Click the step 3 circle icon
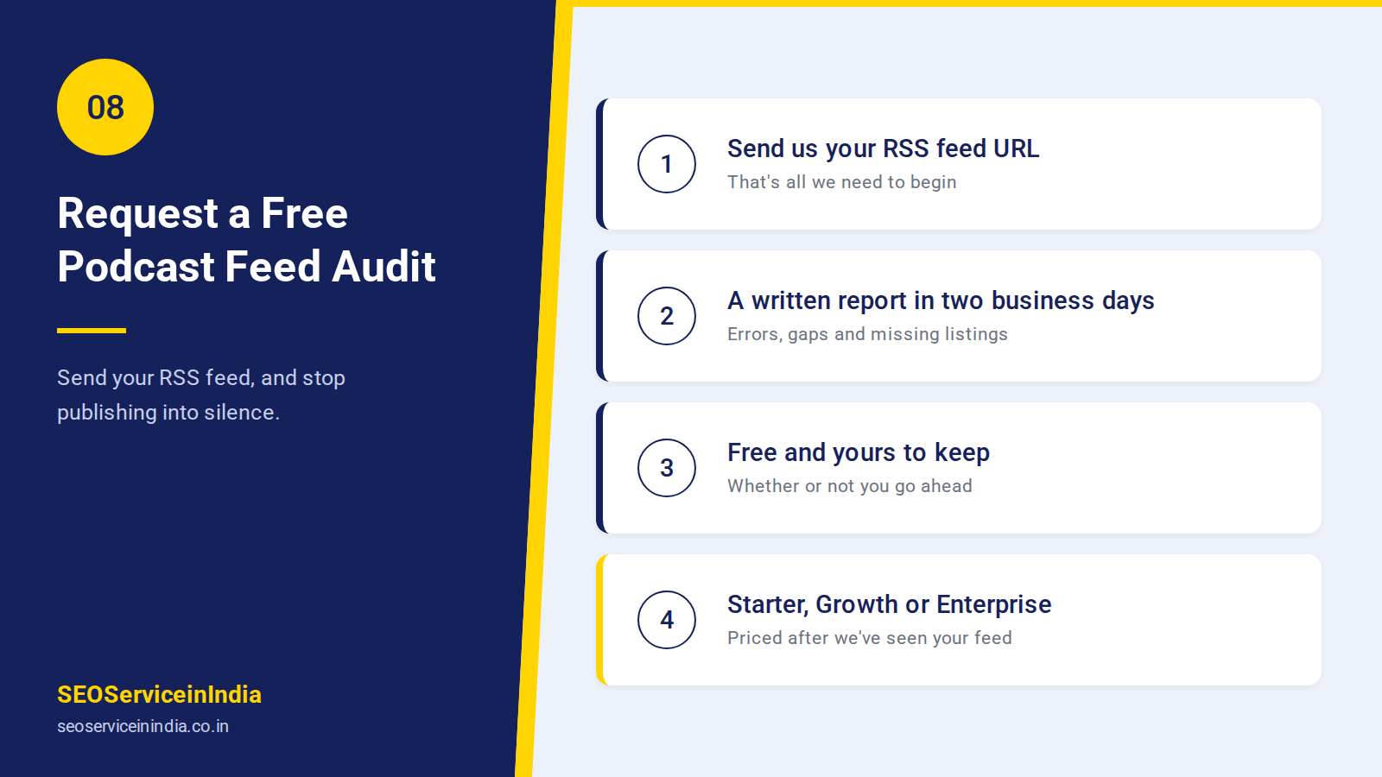1382x777 pixels. pyautogui.click(x=667, y=468)
